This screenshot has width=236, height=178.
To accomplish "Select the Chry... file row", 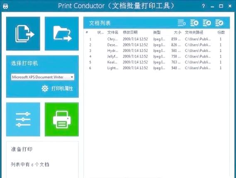I will coord(156,39).
